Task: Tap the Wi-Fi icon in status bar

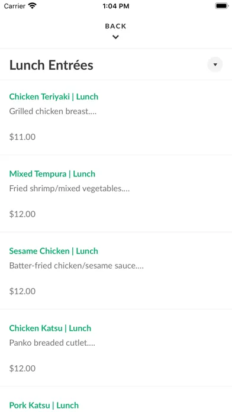Action: (x=33, y=6)
